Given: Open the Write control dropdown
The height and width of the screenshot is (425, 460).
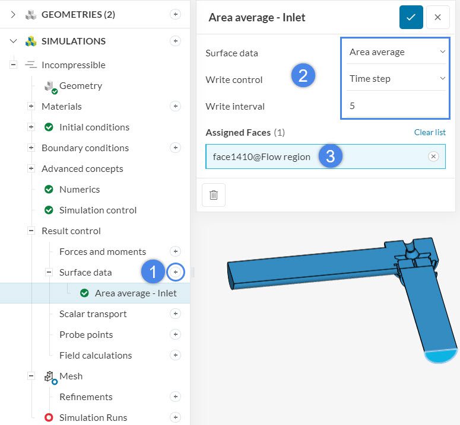Looking at the screenshot, I should tap(396, 79).
